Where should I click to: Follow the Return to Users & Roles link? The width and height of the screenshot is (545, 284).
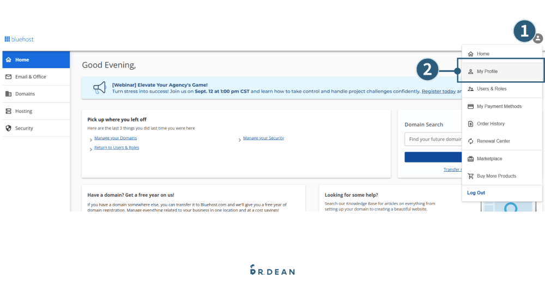117,148
